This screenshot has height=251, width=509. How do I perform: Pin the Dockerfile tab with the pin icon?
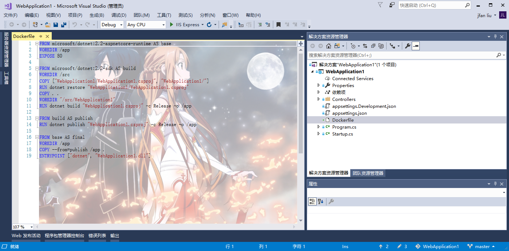[x=41, y=36]
